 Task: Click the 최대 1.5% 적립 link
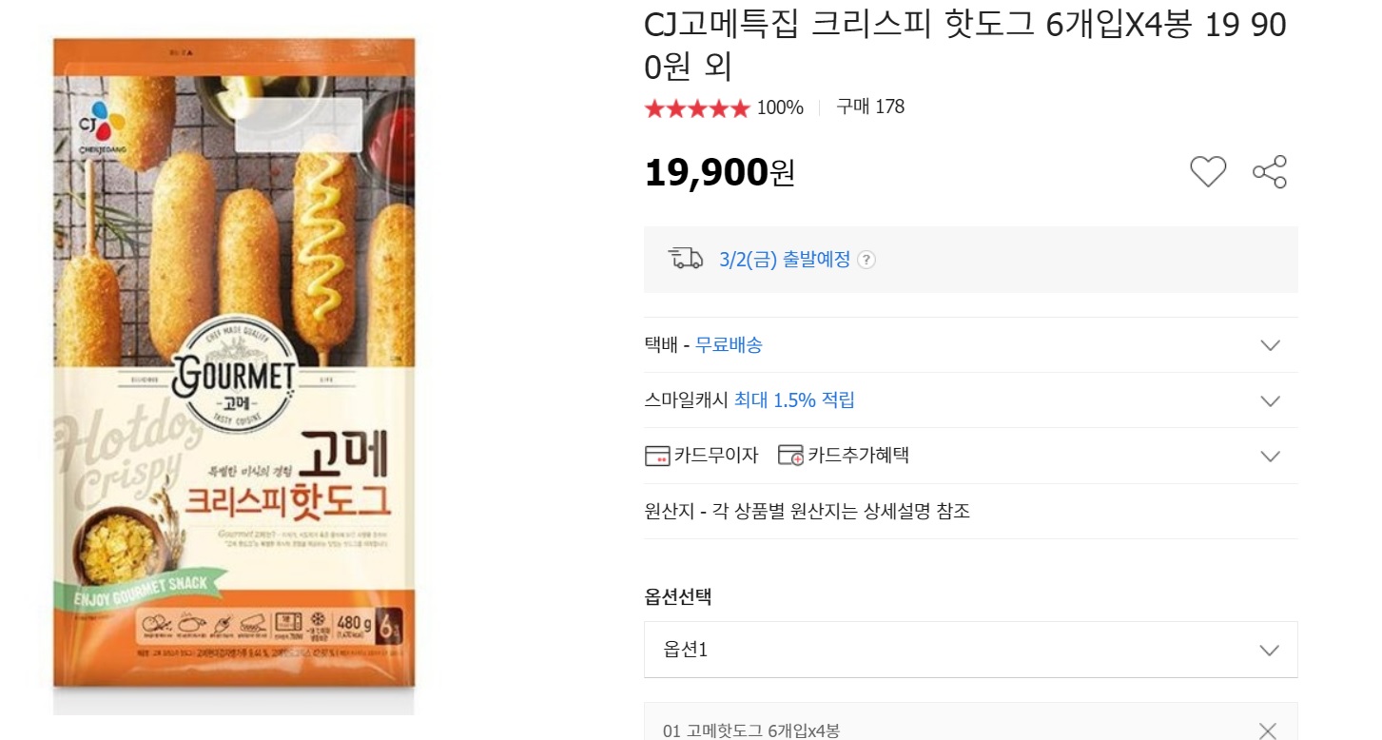point(794,400)
